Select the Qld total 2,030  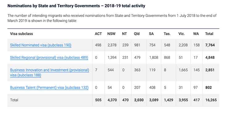(x=139, y=100)
